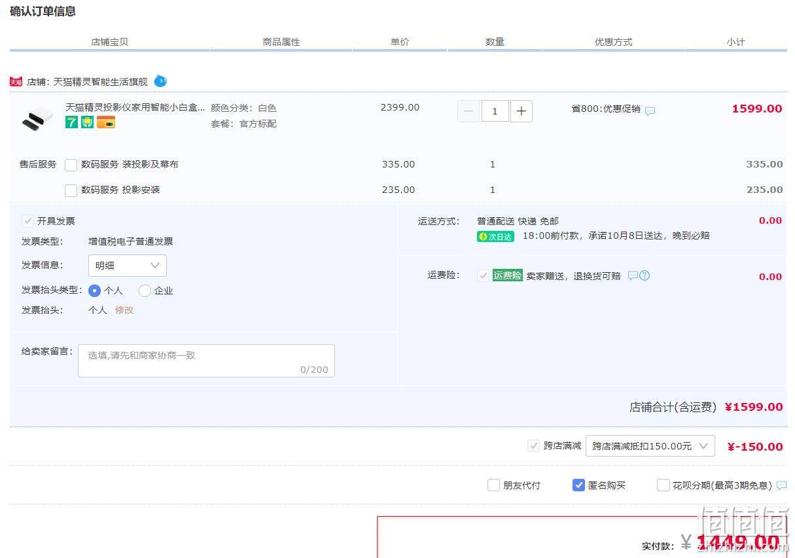Enable the 花呗分期 installment checkbox

pyautogui.click(x=663, y=485)
